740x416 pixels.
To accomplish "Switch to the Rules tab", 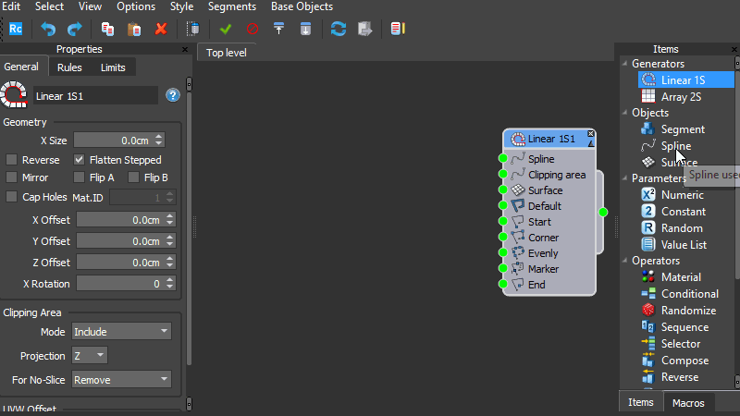I will 69,67.
